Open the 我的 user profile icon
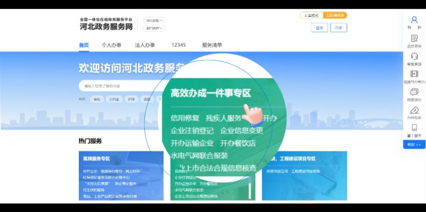426x212 pixels. pyautogui.click(x=414, y=22)
